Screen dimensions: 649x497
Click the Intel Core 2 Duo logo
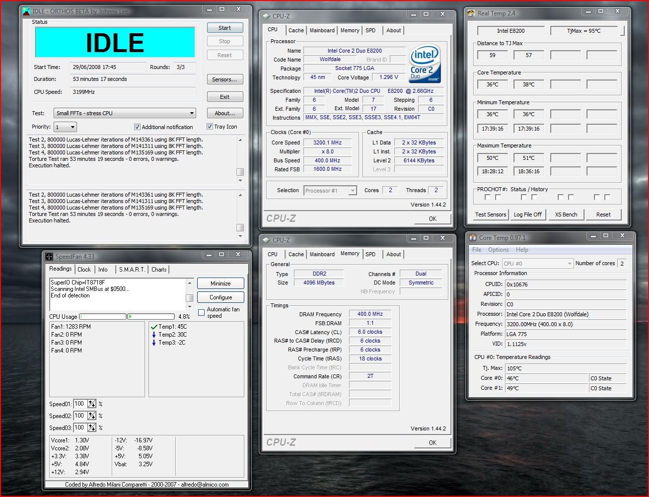[424, 64]
